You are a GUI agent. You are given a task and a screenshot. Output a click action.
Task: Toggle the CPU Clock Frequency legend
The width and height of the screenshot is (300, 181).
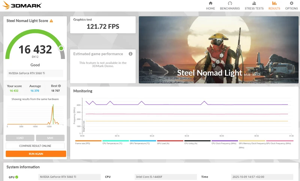coord(225,142)
